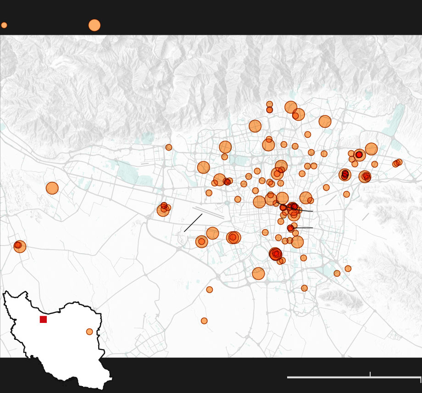Click the northernmost small orange marker
Image resolution: width=422 pixels, height=393 pixels.
point(270,104)
